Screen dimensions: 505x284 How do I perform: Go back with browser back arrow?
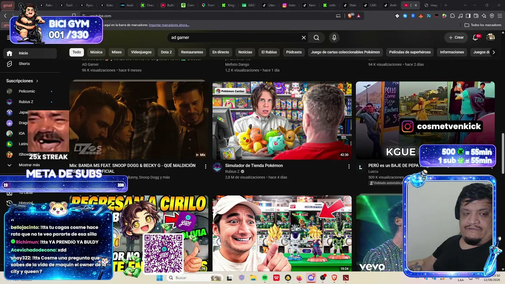[x=5, y=16]
